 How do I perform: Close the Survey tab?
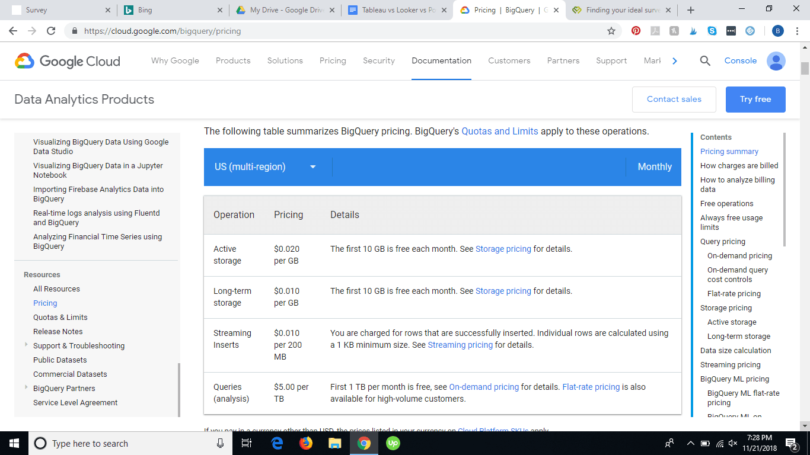pyautogui.click(x=107, y=10)
